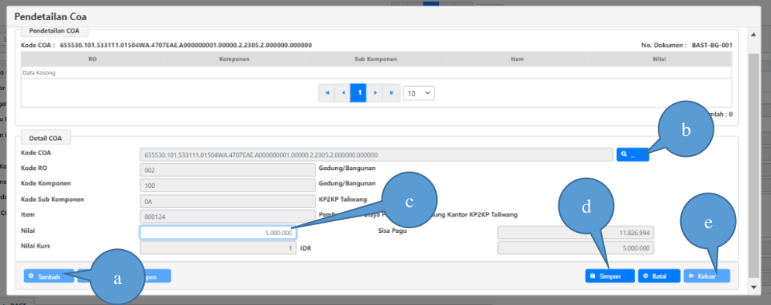The height and width of the screenshot is (305, 771).
Task: Click the Kode RO field
Action: 228,170
